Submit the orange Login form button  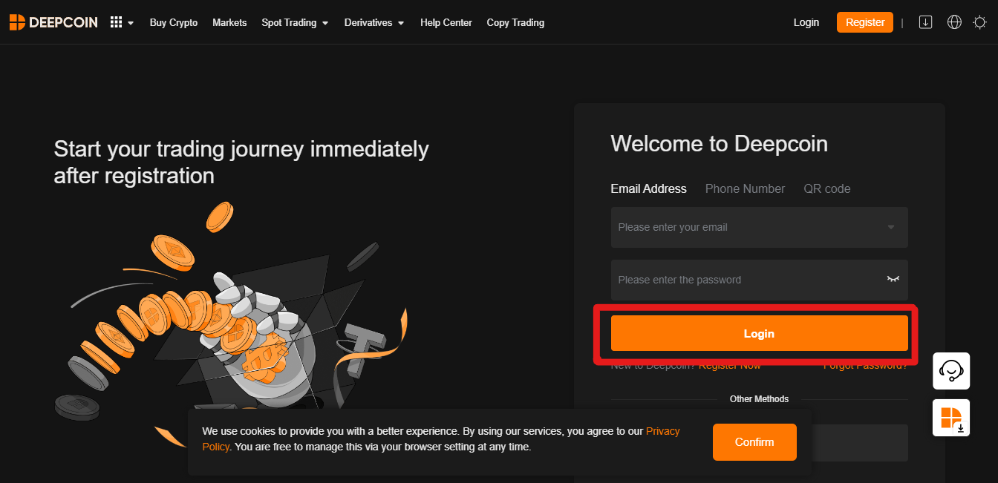pos(759,333)
